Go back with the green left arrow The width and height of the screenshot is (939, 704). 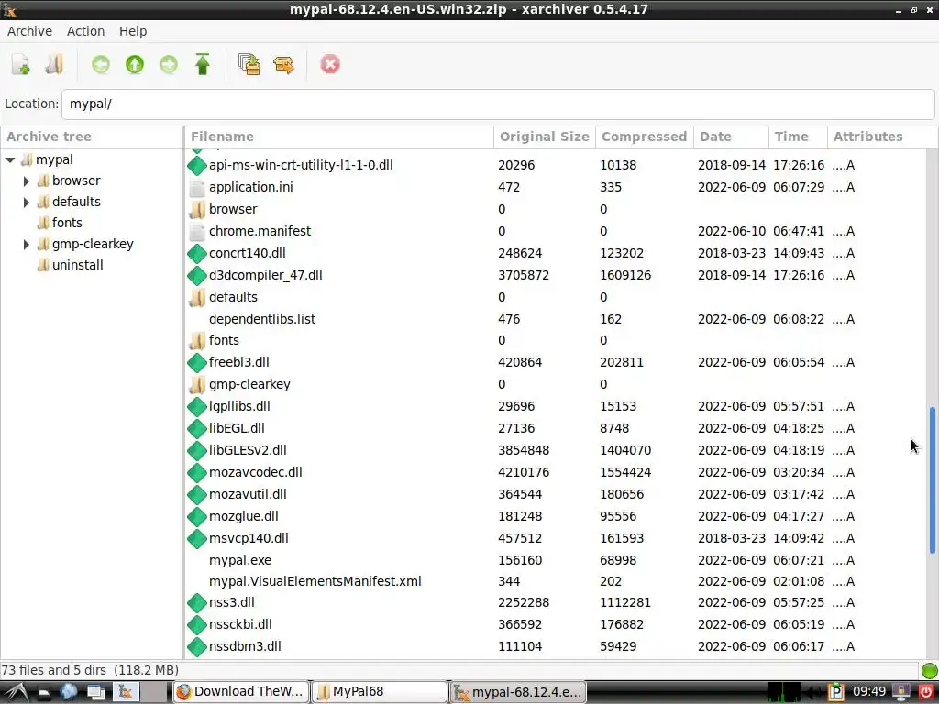click(101, 64)
